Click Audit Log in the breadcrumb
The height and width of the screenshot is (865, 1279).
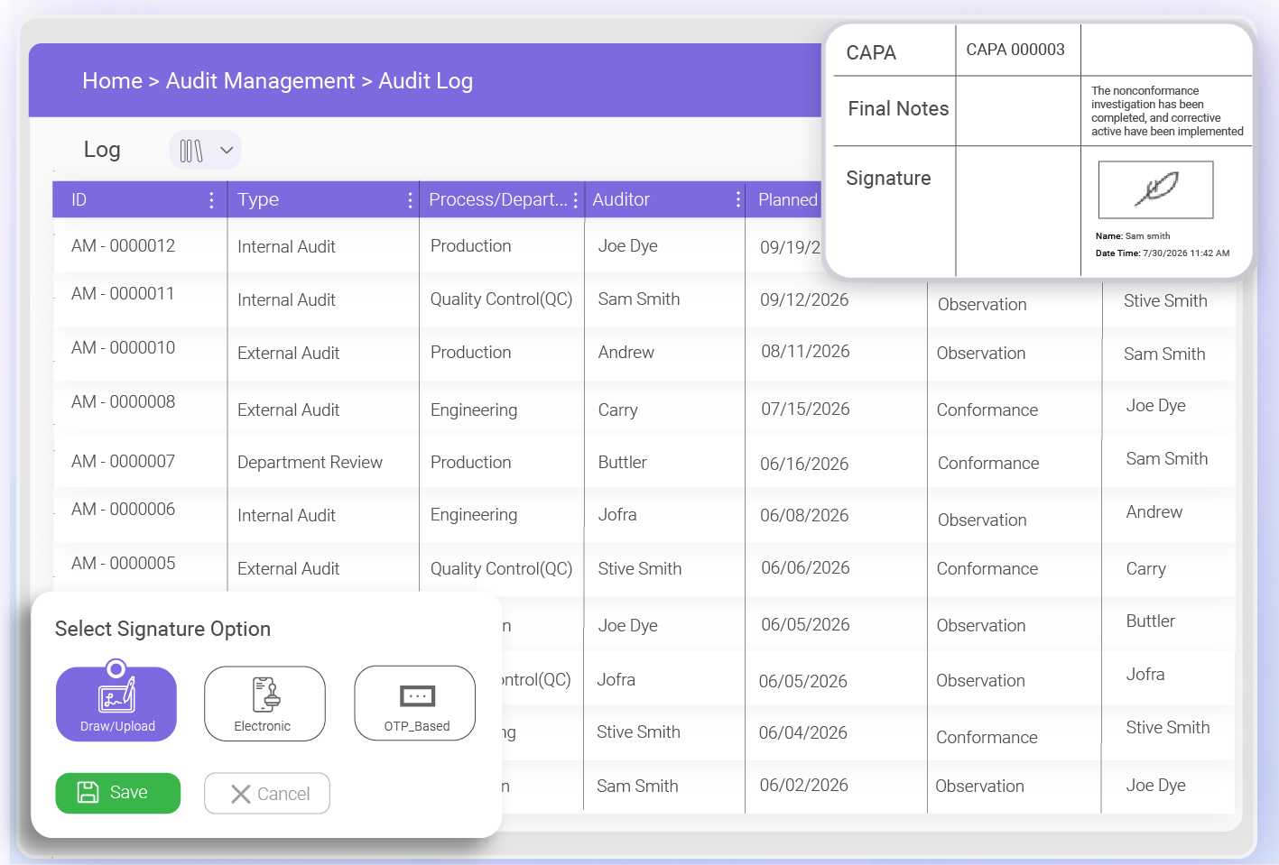[425, 81]
